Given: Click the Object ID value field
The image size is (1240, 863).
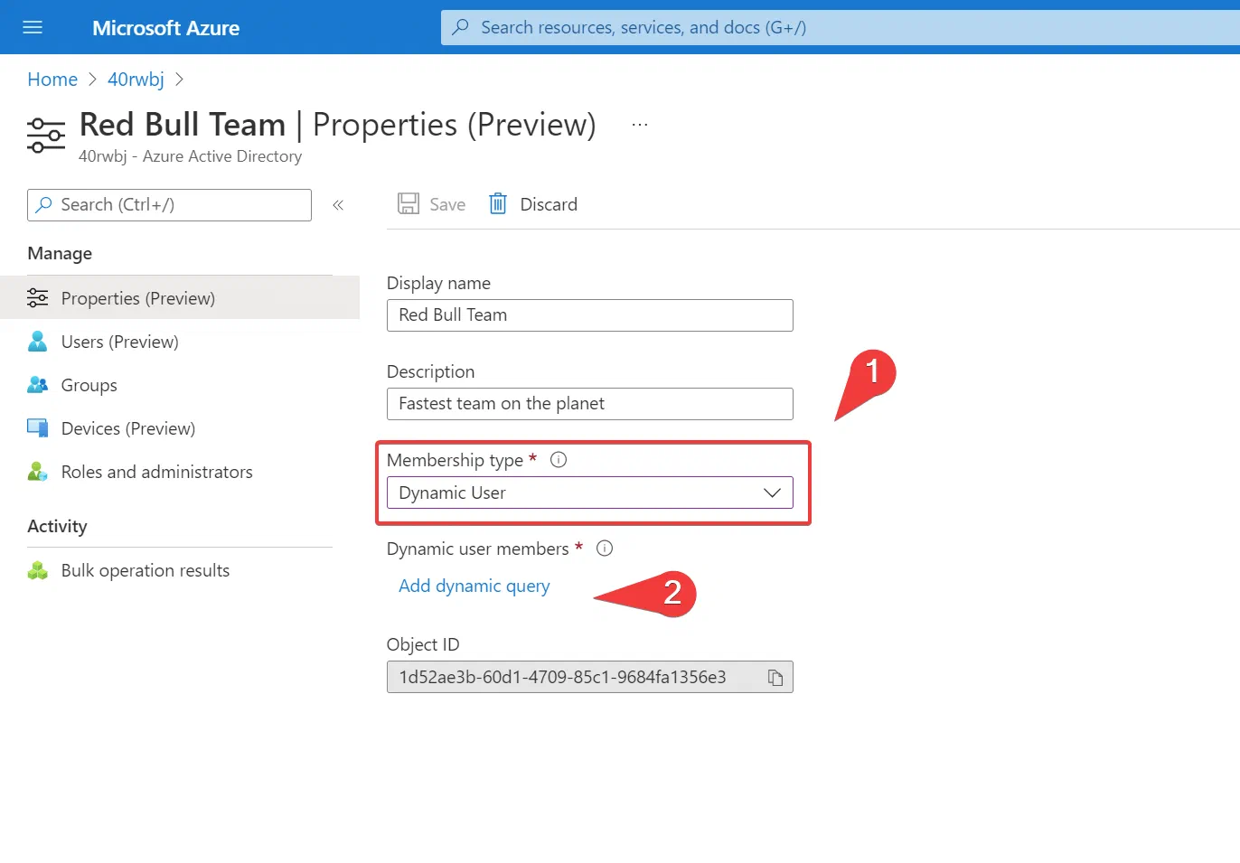Looking at the screenshot, I should click(x=589, y=677).
